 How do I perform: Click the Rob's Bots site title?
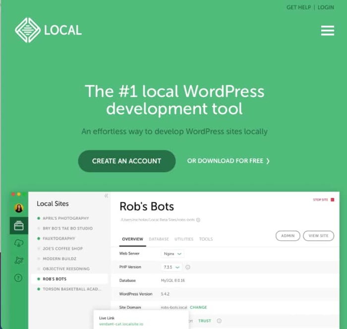tap(147, 207)
